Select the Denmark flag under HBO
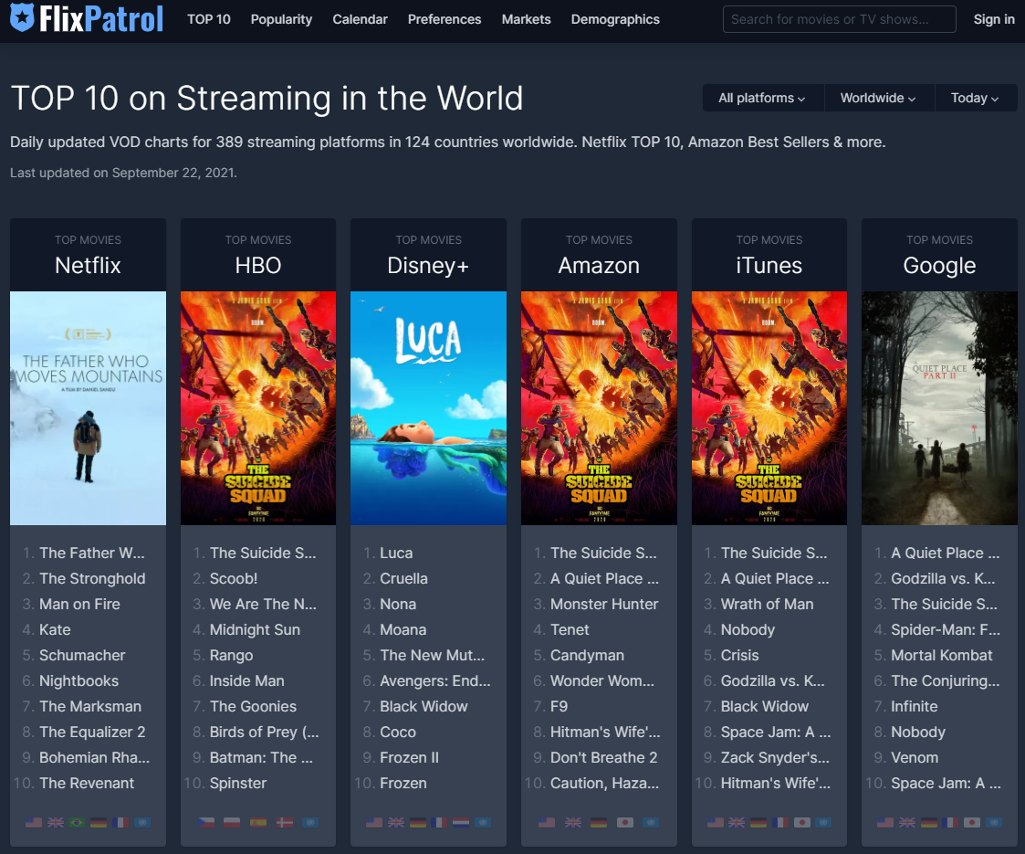This screenshot has height=854, width=1025. [x=285, y=823]
